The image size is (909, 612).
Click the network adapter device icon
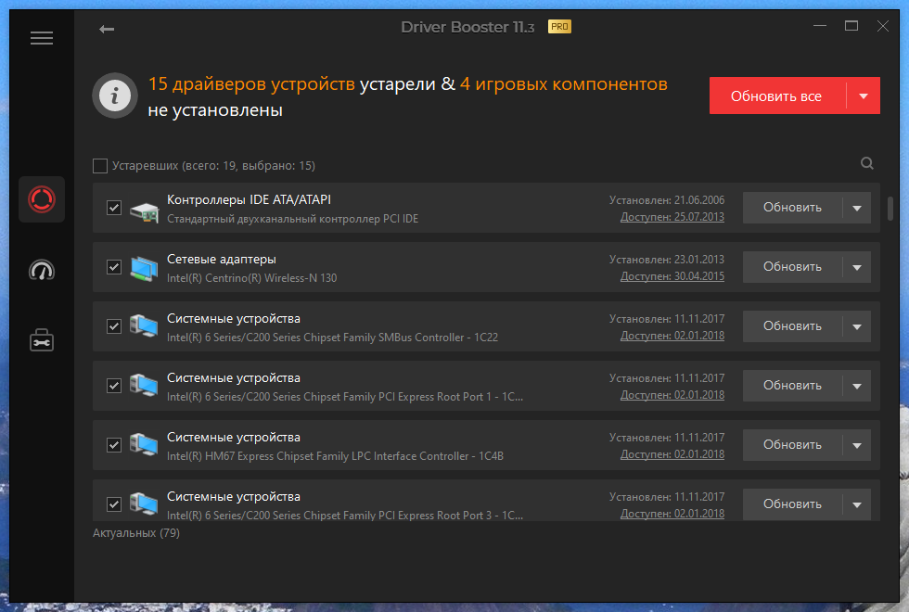pos(144,268)
